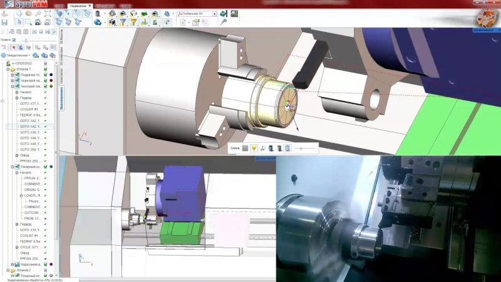
Task: Click the yellow funnel tool visibility icon
Action: click(x=133, y=22)
